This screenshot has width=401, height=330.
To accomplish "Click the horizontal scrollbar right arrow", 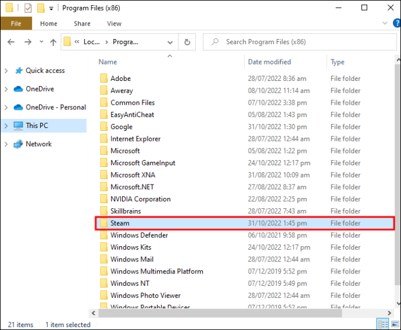I will (389, 313).
